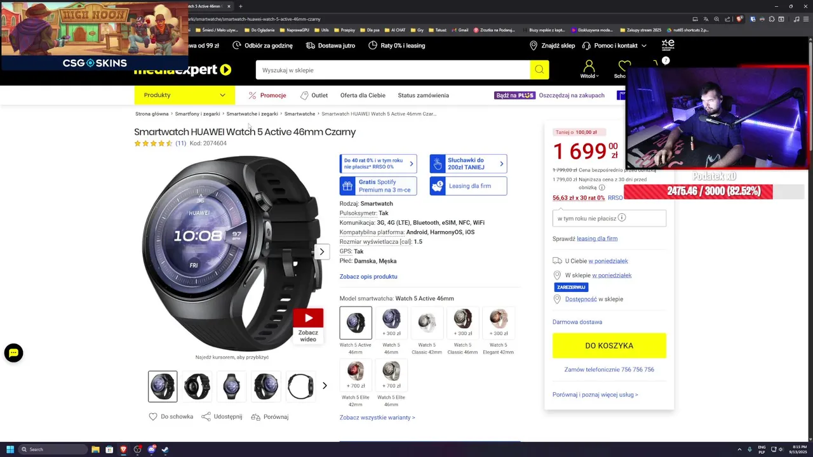The image size is (813, 457).
Task: Click the Wyszukaj w sklepie search field
Action: pyautogui.click(x=393, y=70)
